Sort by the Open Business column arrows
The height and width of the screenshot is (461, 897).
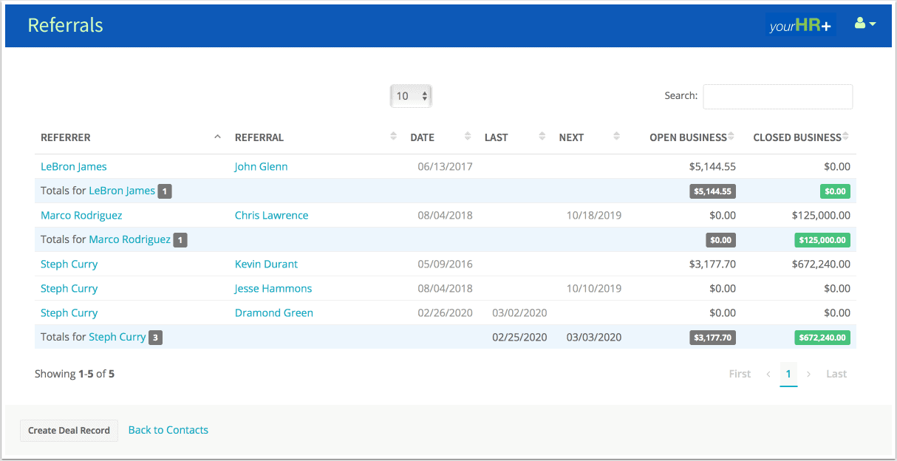(731, 137)
